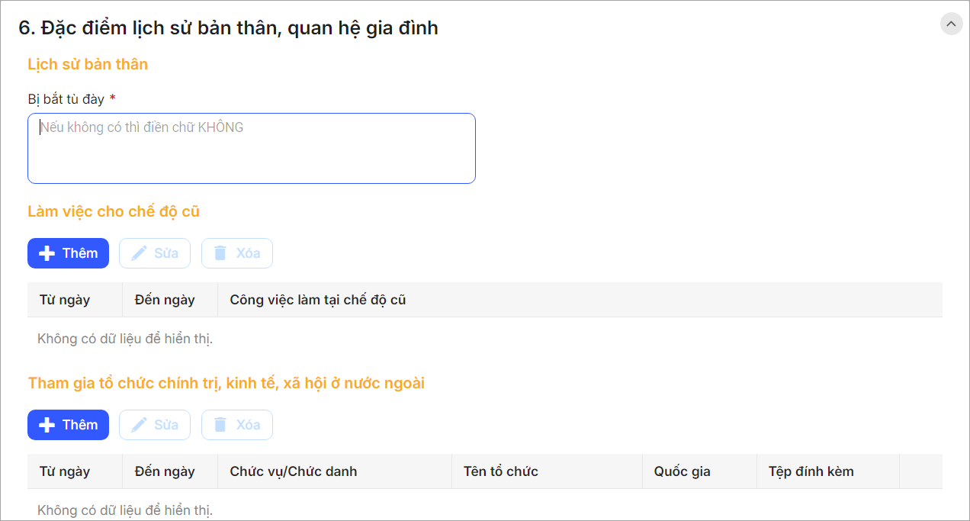The image size is (970, 521).
Task: Collapse section 6 with the chevron button
Action: 951,24
